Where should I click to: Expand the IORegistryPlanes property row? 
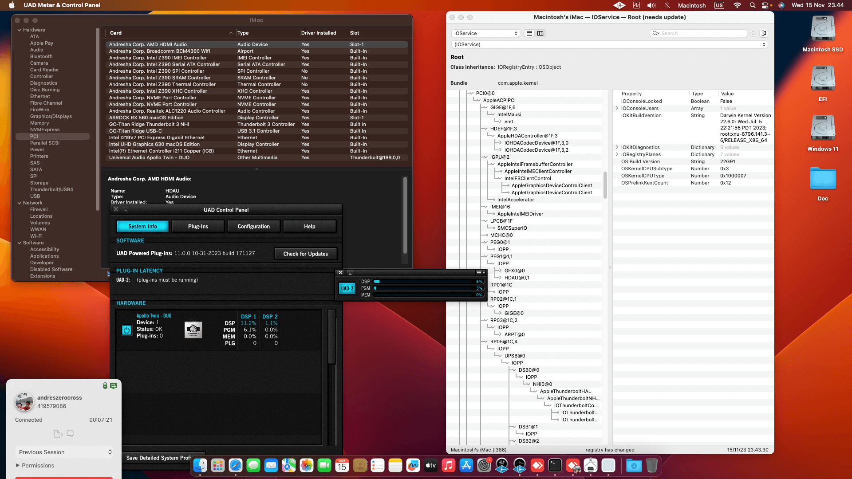(617, 154)
